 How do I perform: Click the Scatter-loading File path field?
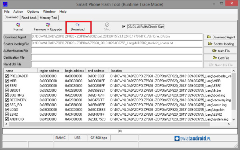click(117, 43)
